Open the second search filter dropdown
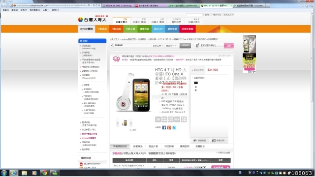 click(171, 46)
